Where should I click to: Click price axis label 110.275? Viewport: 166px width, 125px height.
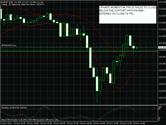pos(162,104)
